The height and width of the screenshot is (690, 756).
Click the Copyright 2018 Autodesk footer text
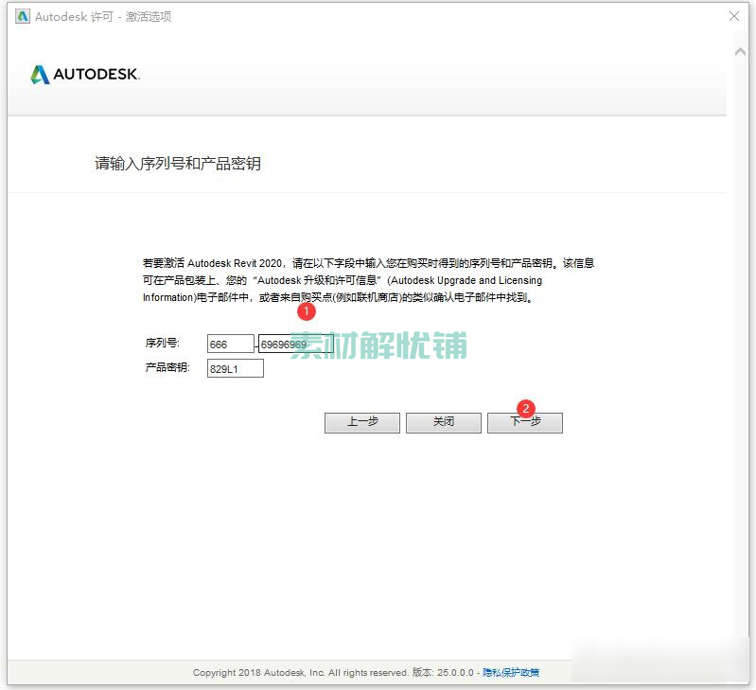click(x=333, y=672)
